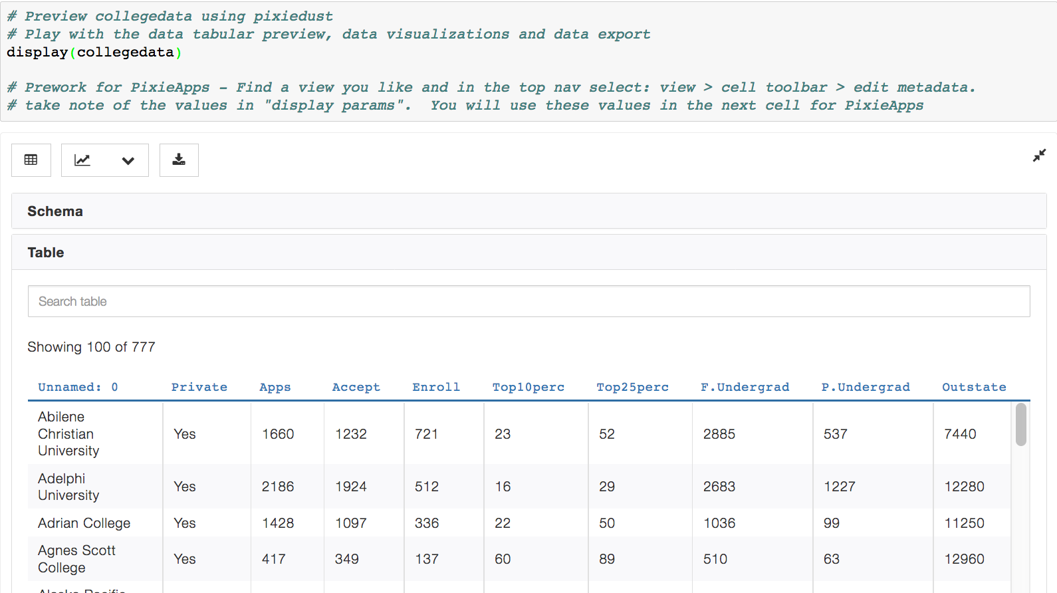The height and width of the screenshot is (593, 1057).
Task: Click F.Undergrad value 2885
Action: 719,434
